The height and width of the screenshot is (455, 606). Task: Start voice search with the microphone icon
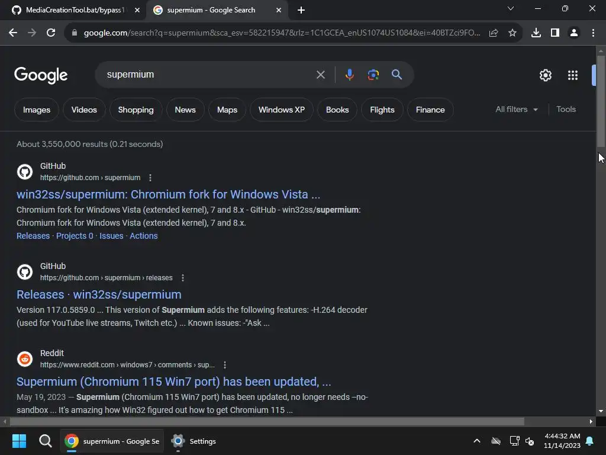[349, 75]
